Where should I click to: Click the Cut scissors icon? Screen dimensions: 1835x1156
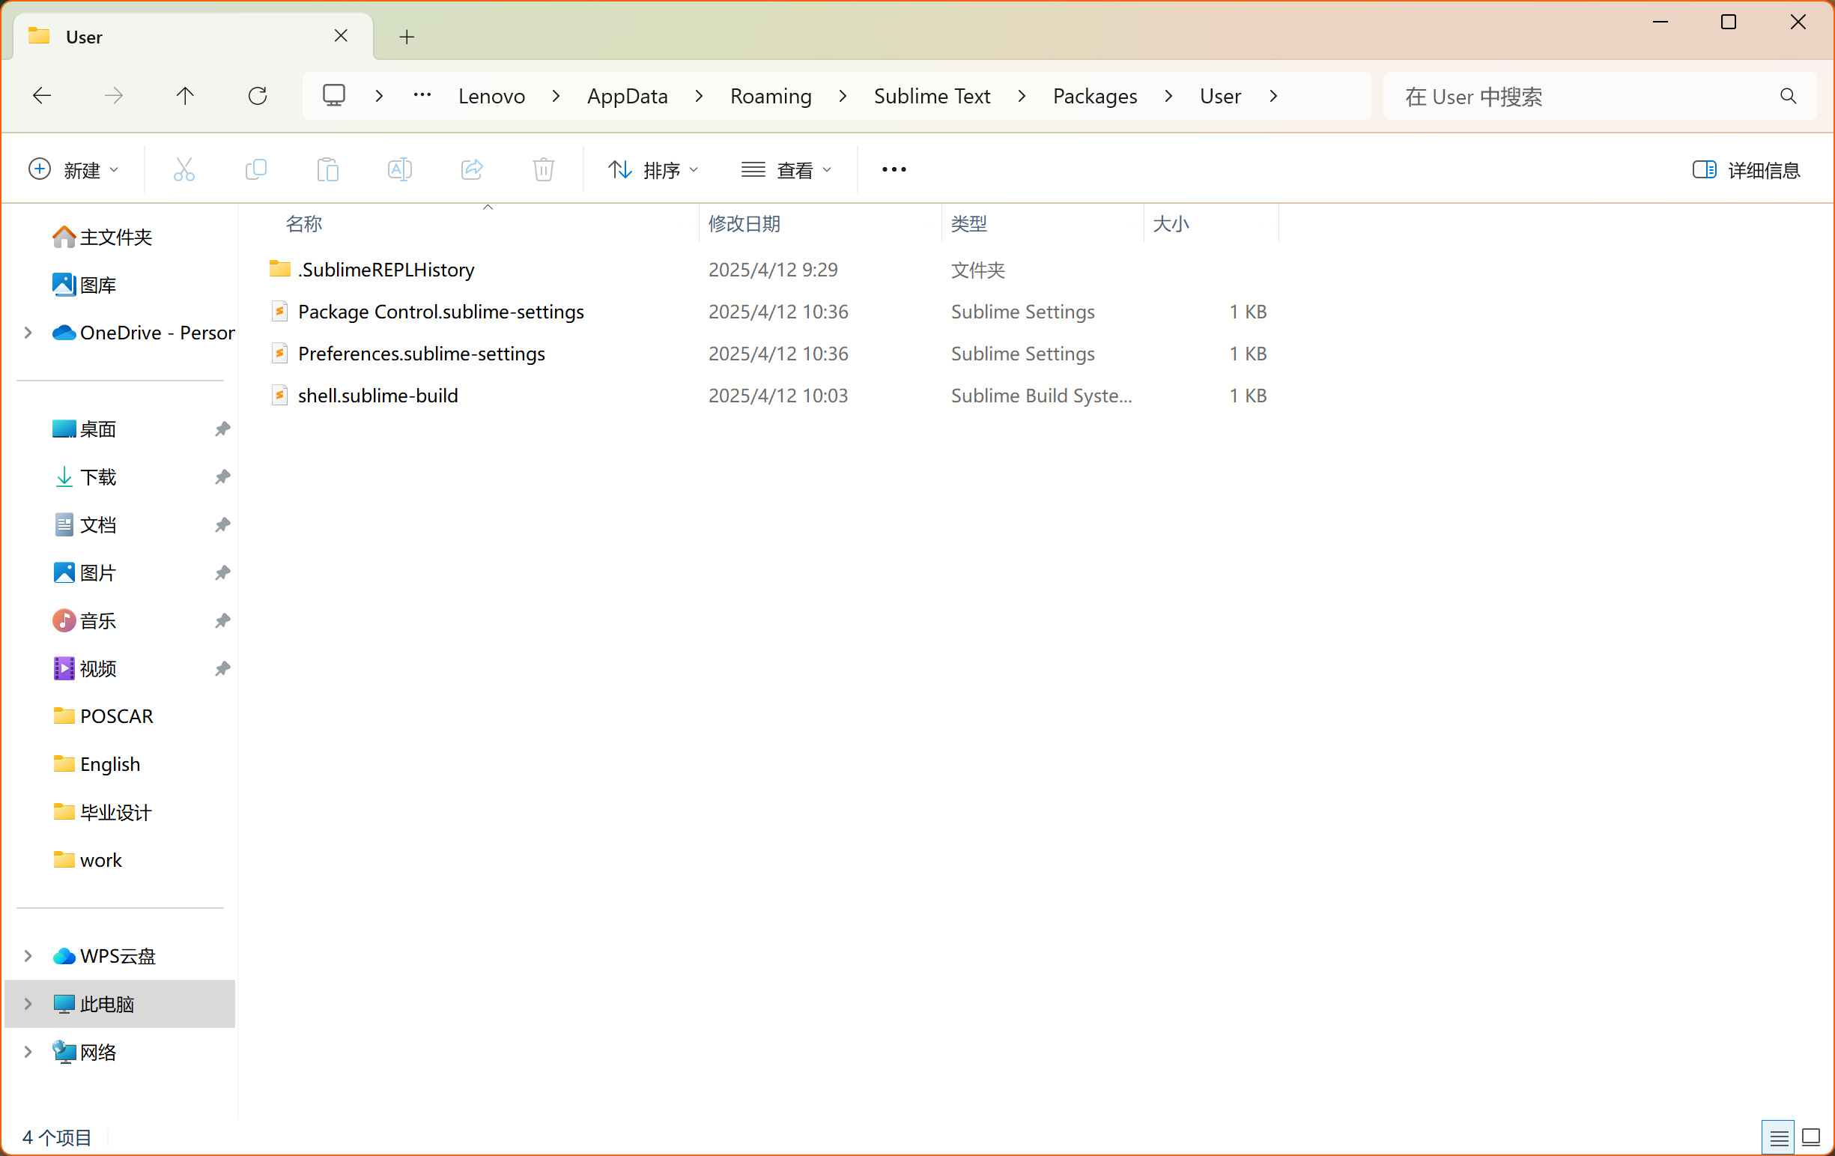pos(183,169)
